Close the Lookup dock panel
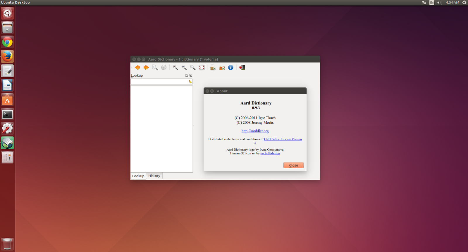This screenshot has width=468, height=252. pyautogui.click(x=191, y=76)
